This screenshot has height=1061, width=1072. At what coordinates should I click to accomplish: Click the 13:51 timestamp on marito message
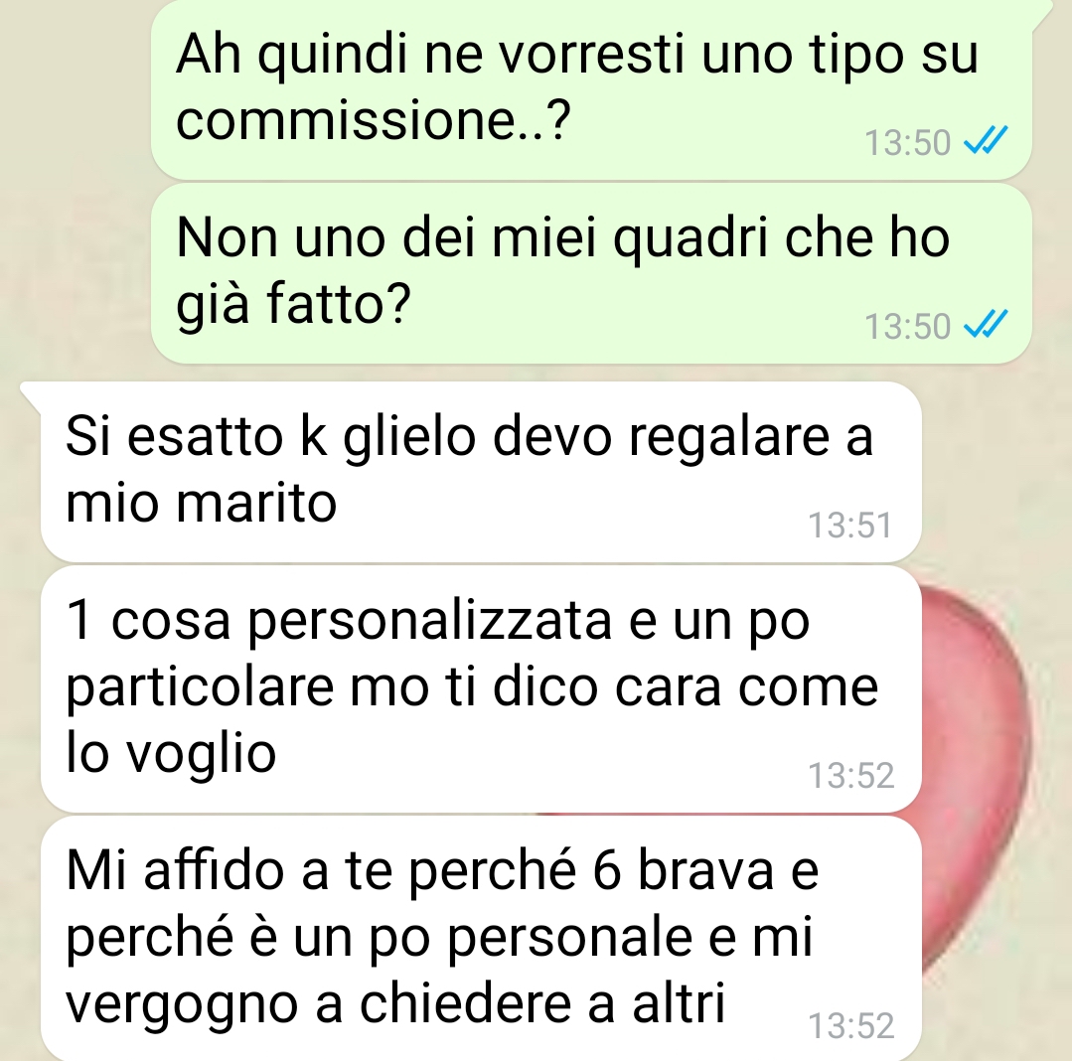[849, 526]
